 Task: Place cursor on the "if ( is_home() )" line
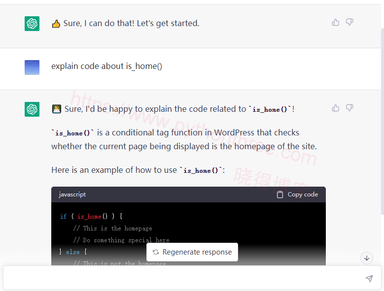pyautogui.click(x=91, y=216)
